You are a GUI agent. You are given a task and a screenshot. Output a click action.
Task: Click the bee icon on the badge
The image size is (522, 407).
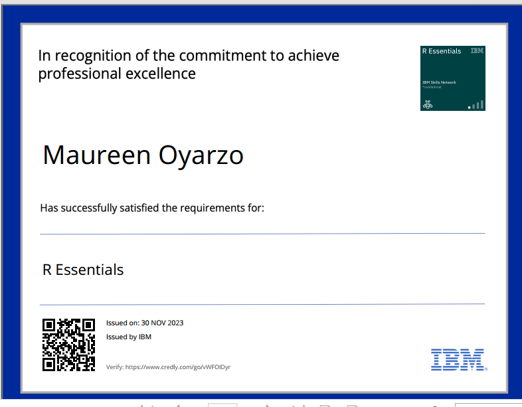428,104
